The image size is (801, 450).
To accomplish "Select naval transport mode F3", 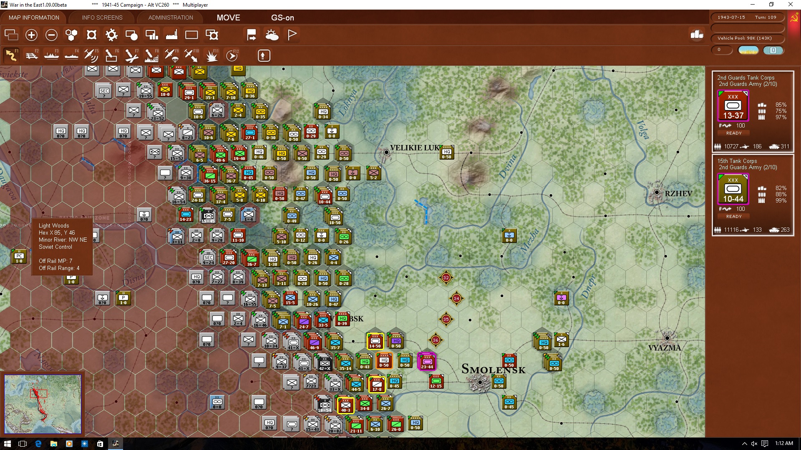I will 51,55.
